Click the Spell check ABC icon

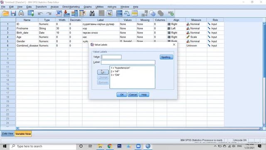tap(171, 13)
